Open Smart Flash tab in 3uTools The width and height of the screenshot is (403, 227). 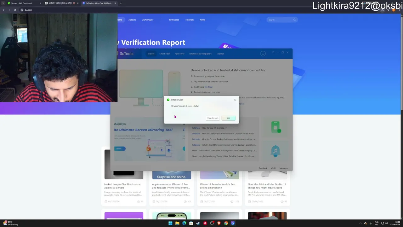(165, 54)
